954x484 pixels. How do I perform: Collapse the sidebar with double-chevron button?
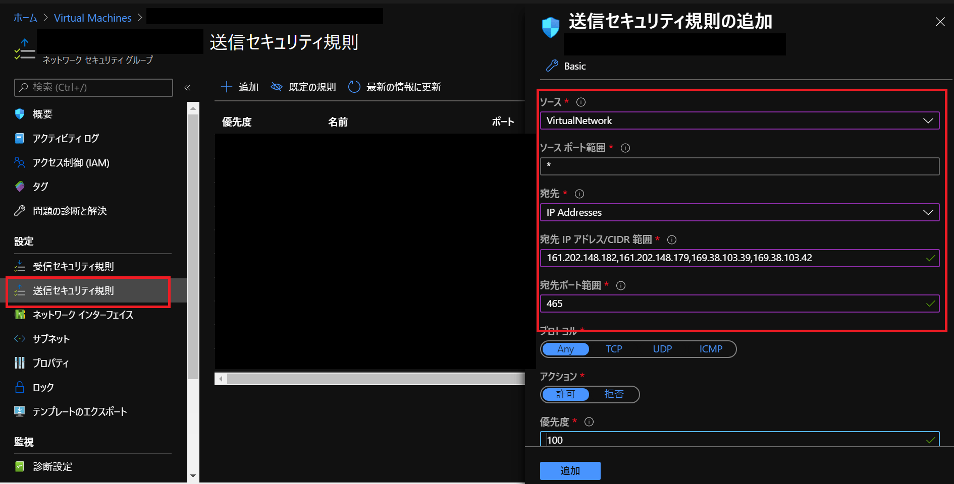click(x=187, y=88)
